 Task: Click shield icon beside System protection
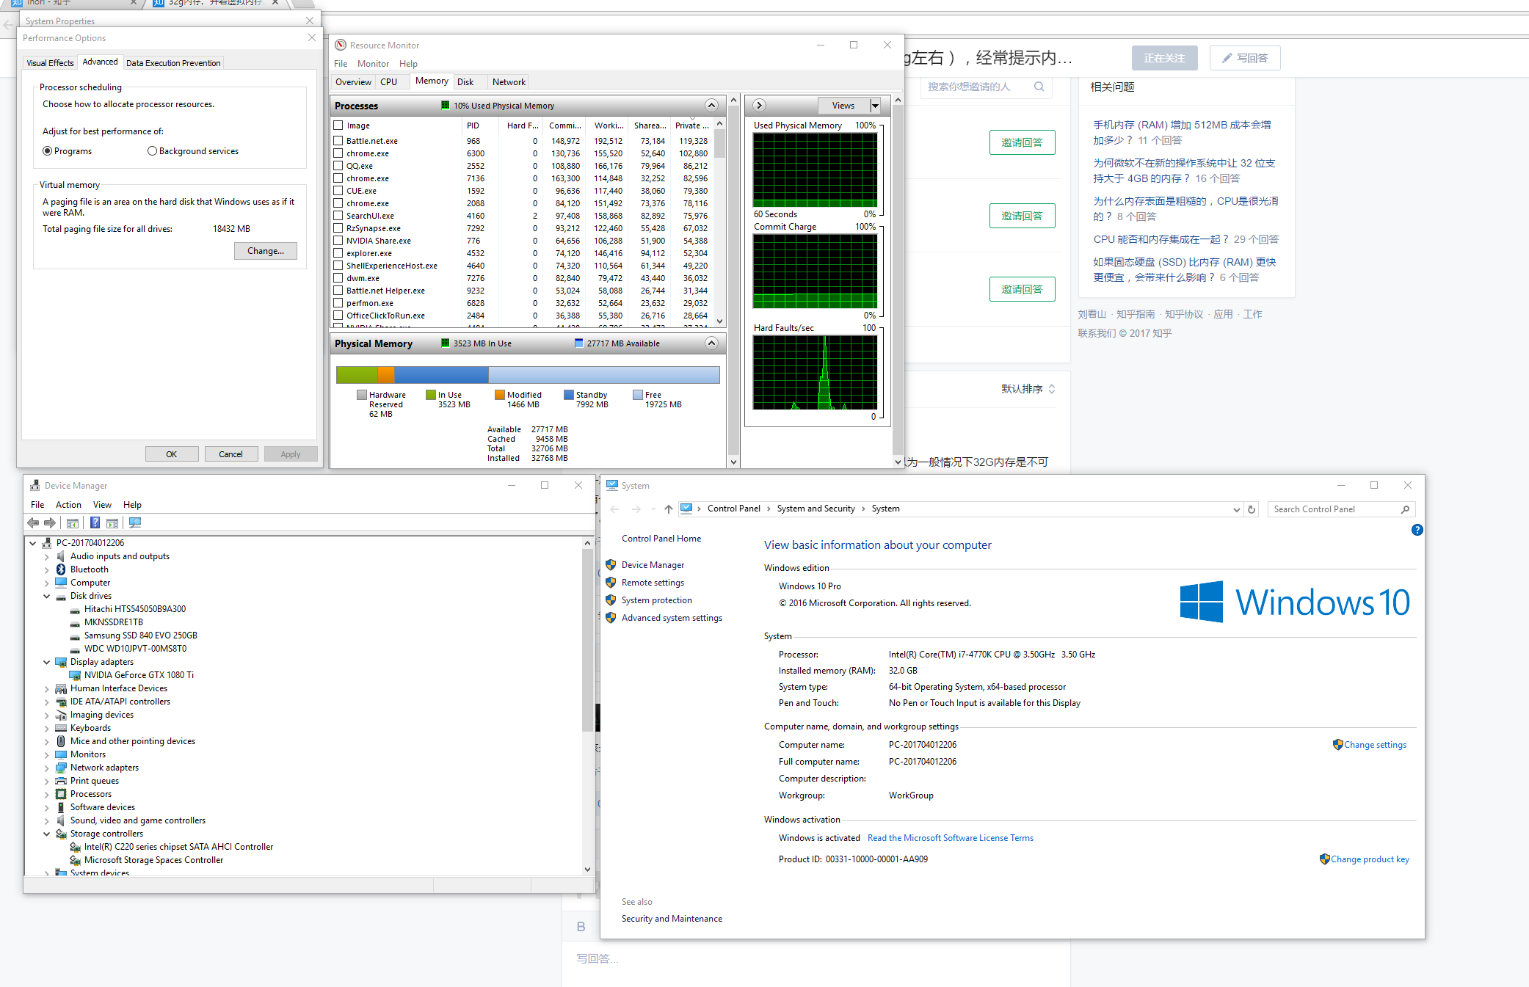[x=611, y=600]
